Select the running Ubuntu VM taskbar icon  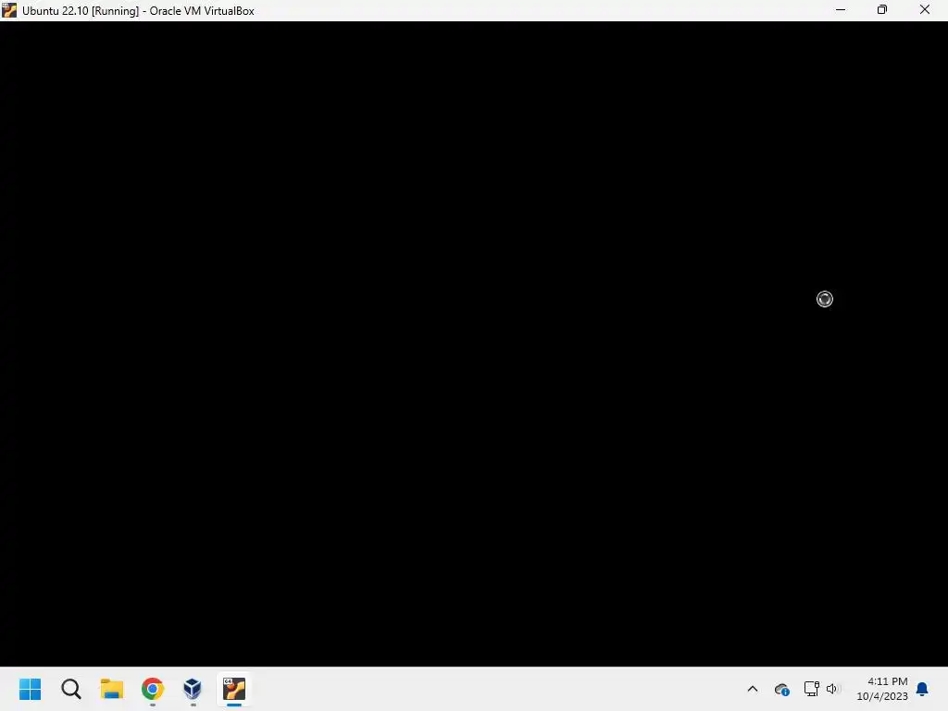(x=234, y=689)
